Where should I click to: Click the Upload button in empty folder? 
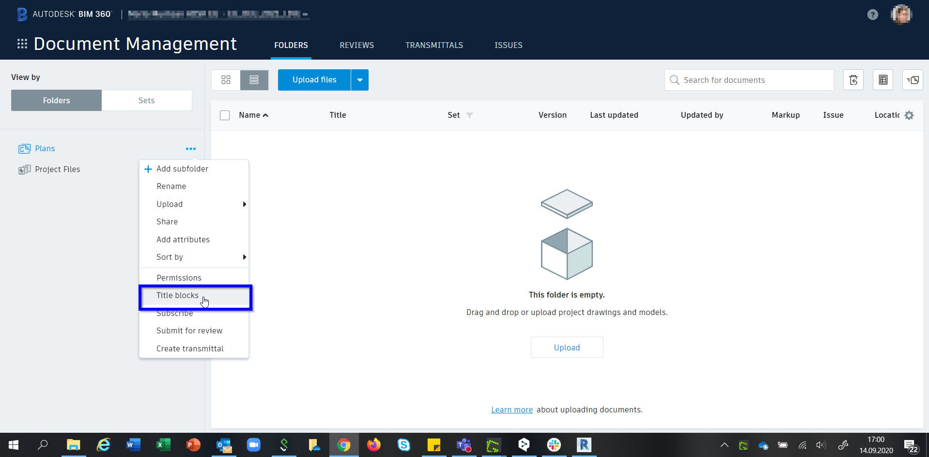tap(567, 347)
